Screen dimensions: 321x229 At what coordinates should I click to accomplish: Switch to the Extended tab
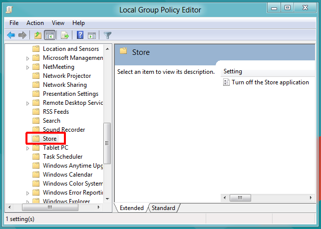tap(131, 208)
